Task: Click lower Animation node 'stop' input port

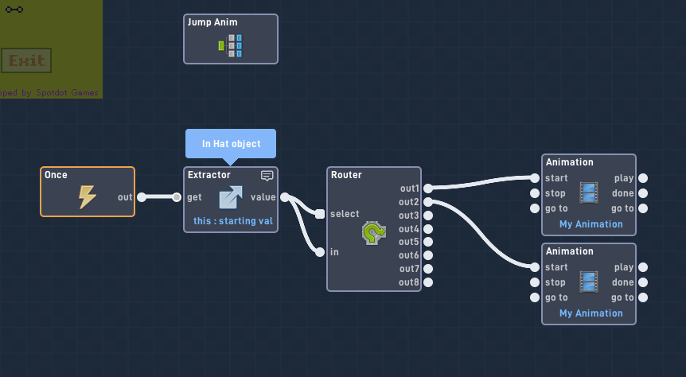Action: (x=535, y=282)
